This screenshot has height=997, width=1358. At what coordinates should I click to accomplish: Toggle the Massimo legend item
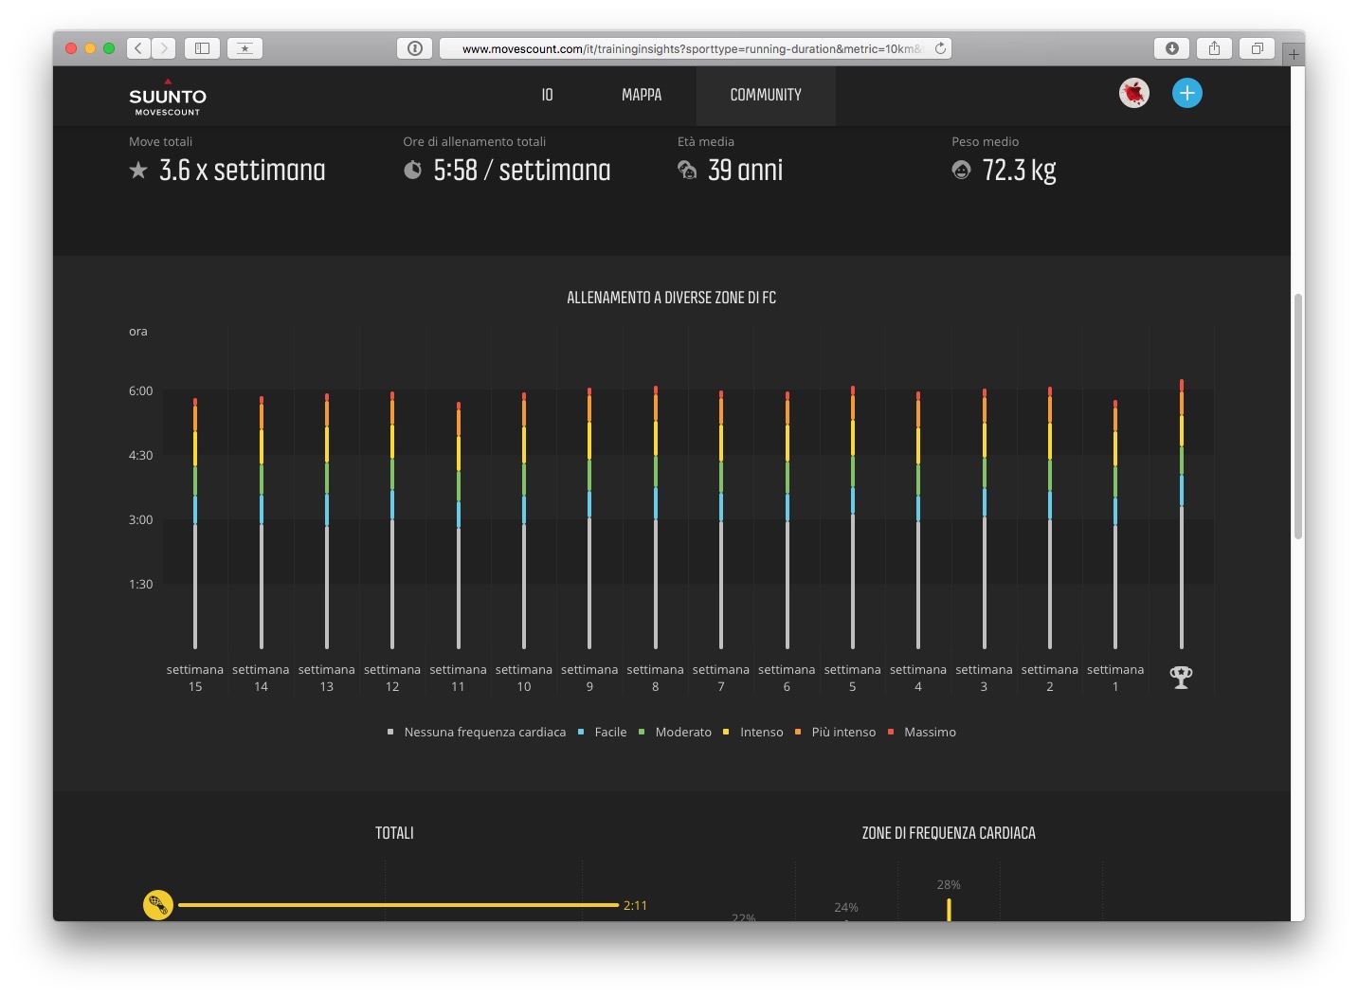[921, 732]
